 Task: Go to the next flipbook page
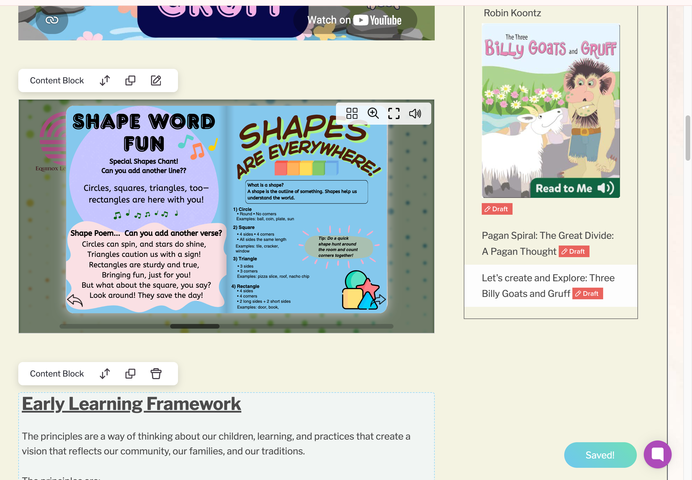[x=379, y=300]
